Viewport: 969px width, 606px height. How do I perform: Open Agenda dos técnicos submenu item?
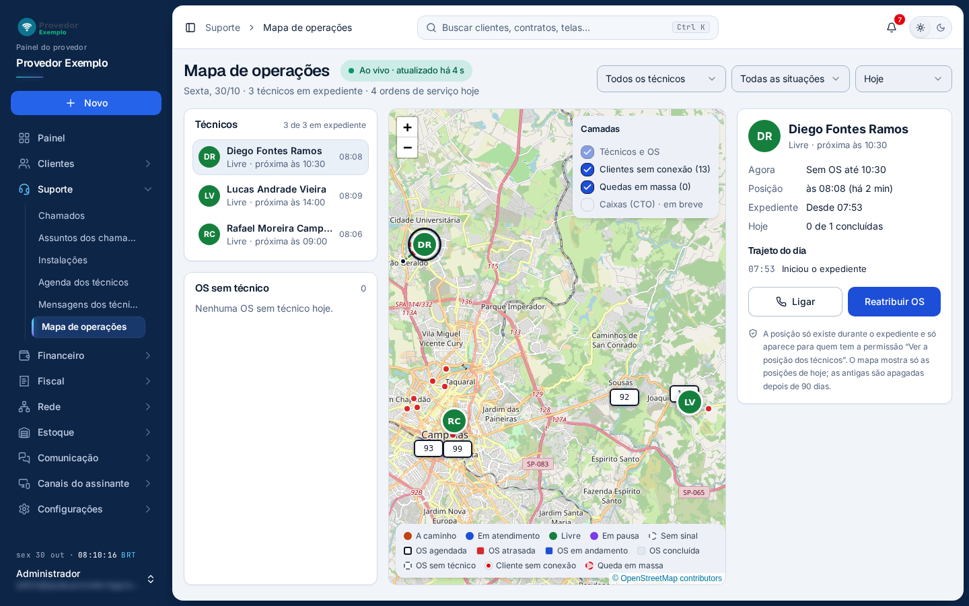tap(83, 282)
